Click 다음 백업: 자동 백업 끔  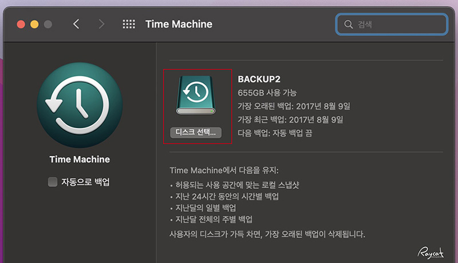point(275,133)
